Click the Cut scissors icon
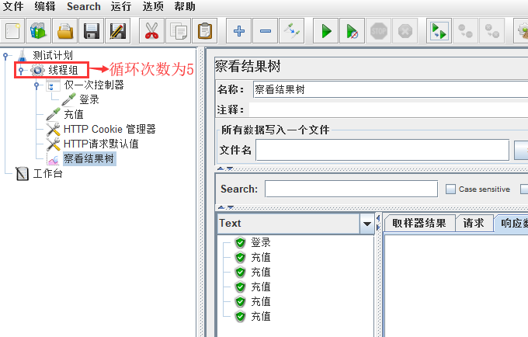The height and width of the screenshot is (337, 528). click(151, 32)
